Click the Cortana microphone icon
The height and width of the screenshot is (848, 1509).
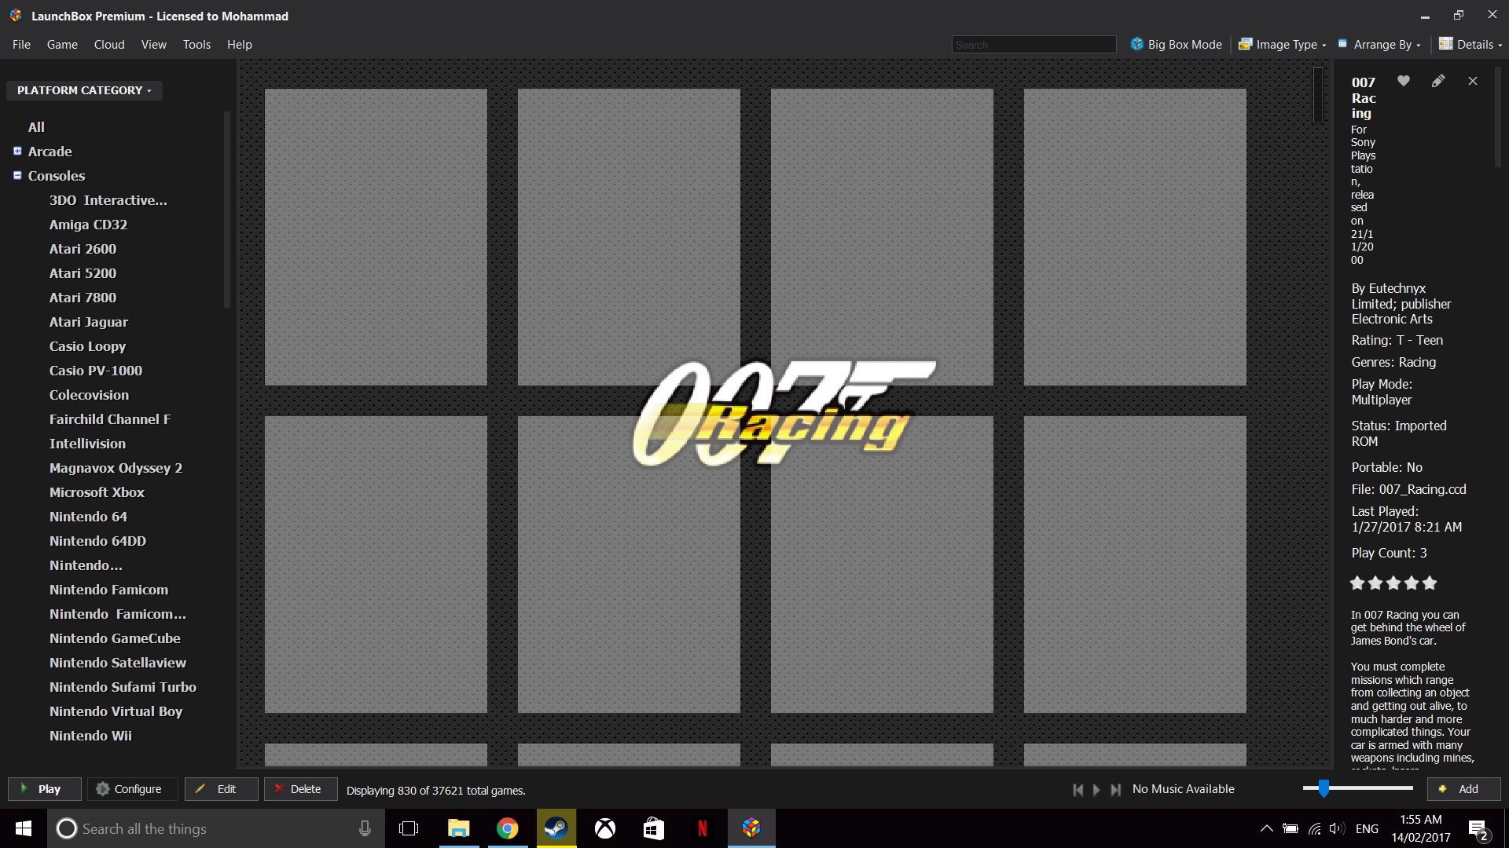365,828
